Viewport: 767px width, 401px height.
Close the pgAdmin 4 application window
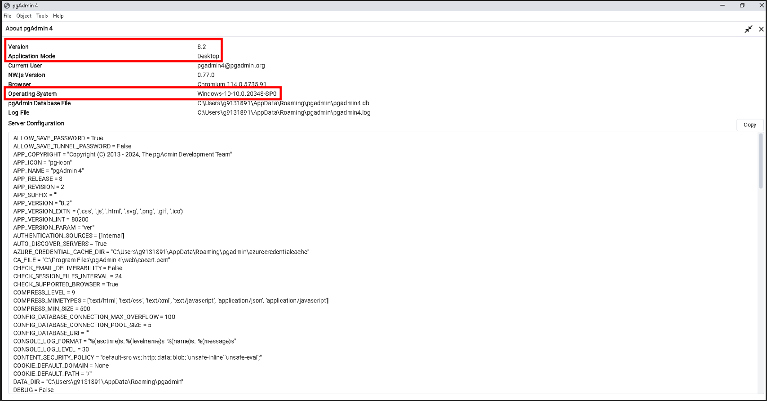coord(761,5)
